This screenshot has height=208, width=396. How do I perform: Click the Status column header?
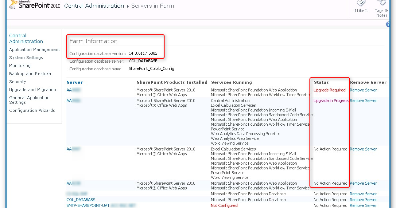click(321, 82)
